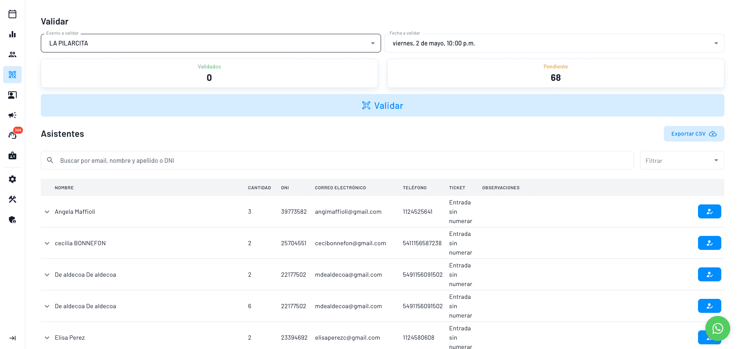Screen dimensions: 738x349
Task: Click DNI 23394692
Action: point(294,338)
